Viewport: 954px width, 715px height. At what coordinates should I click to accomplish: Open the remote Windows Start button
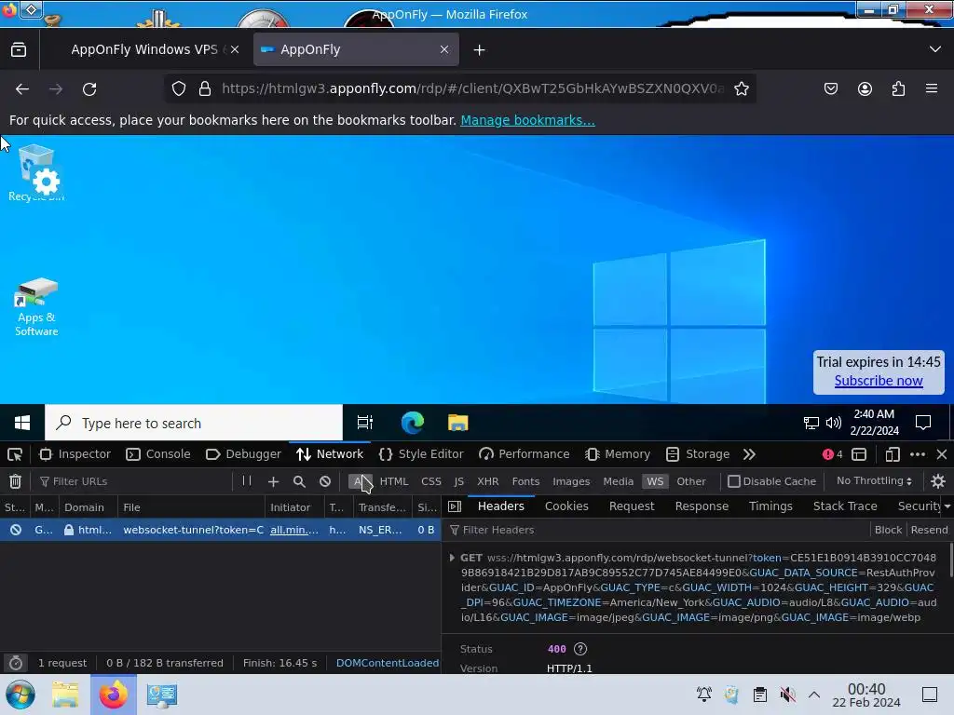coord(22,423)
